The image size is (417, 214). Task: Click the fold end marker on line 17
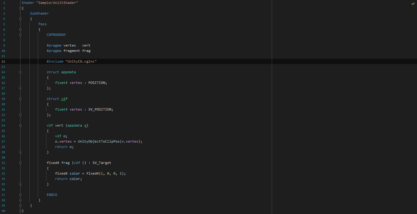(20, 88)
